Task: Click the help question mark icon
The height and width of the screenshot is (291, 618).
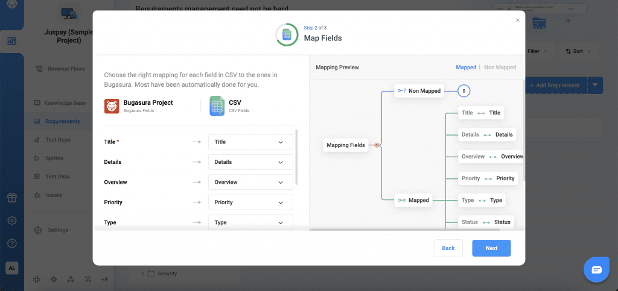Action: pyautogui.click(x=11, y=243)
